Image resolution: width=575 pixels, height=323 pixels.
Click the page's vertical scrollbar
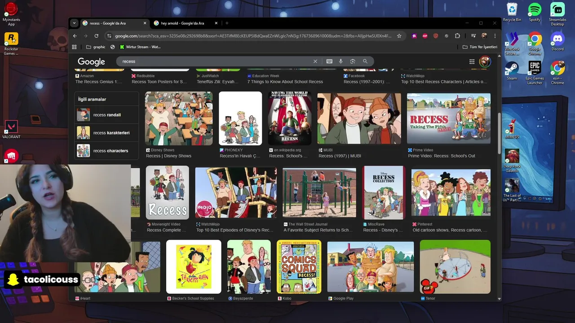(499, 133)
